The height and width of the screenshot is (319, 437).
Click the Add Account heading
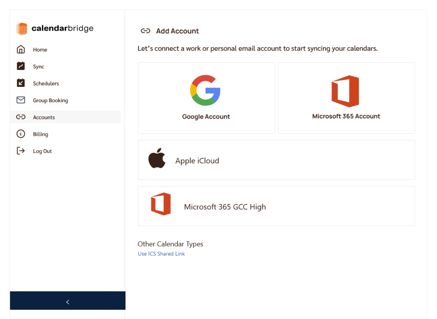pos(177,31)
